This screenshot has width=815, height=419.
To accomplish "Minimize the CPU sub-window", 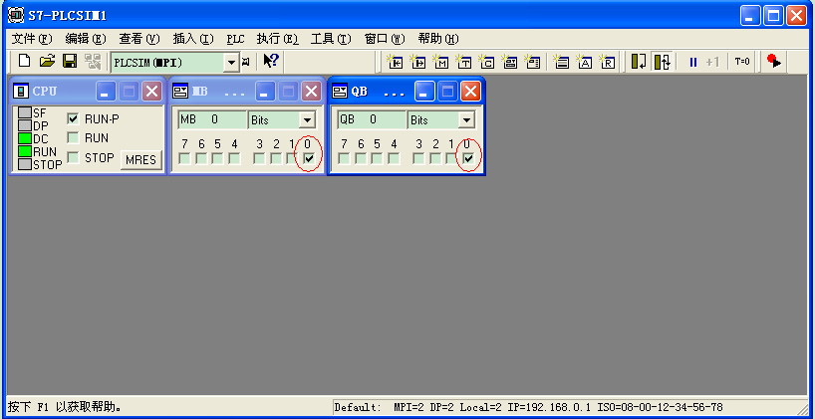I will coord(106,92).
